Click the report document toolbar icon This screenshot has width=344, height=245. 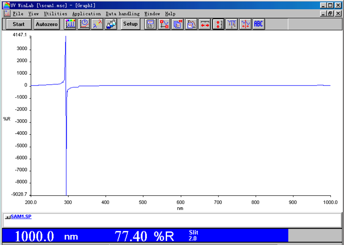pyautogui.click(x=151, y=24)
